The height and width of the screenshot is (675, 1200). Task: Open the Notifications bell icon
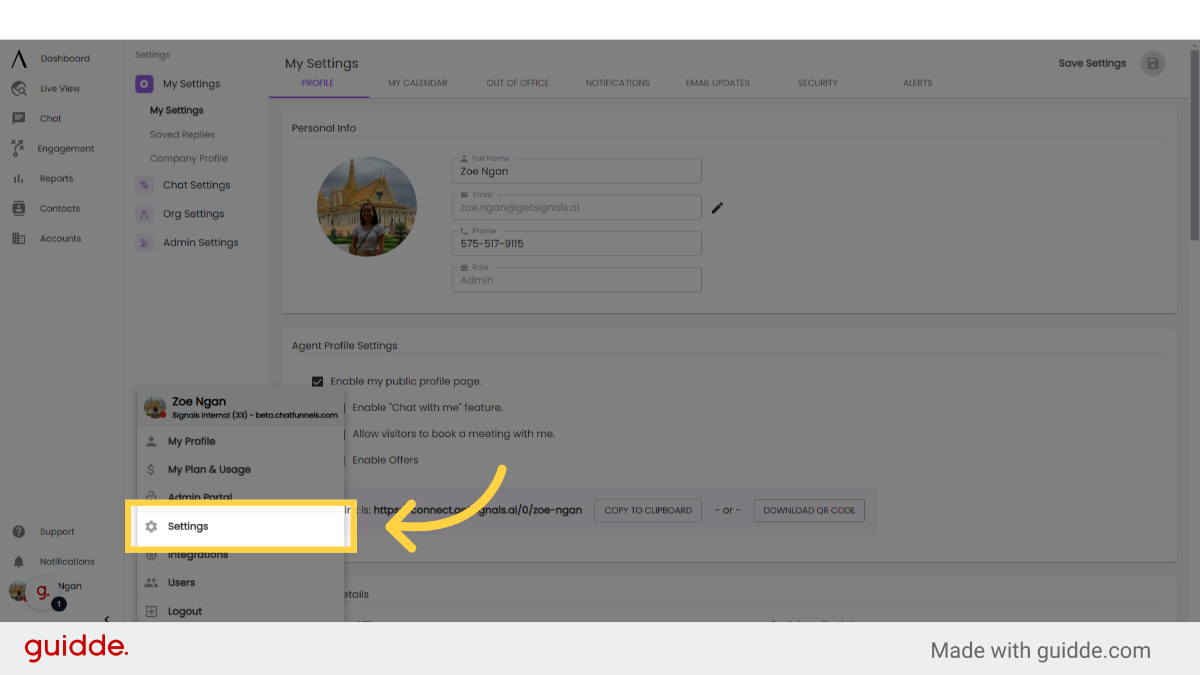click(19, 562)
